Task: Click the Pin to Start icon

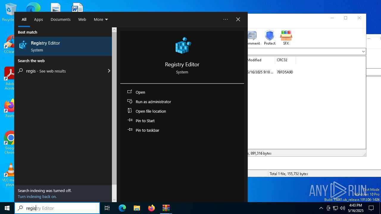Action: point(130,120)
